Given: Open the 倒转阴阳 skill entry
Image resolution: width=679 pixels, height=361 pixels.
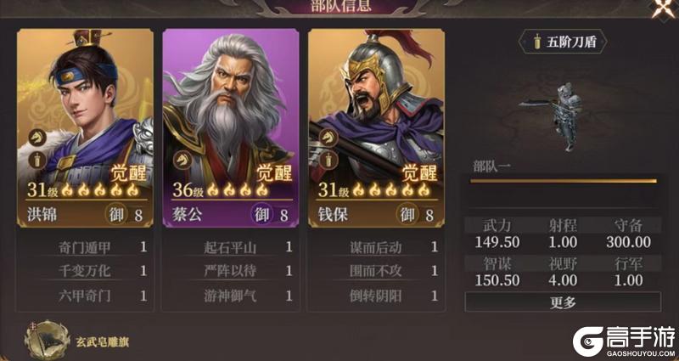Looking at the screenshot, I should pyautogui.click(x=376, y=296).
